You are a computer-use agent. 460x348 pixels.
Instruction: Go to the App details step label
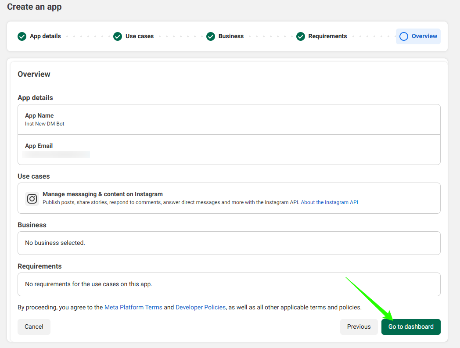(x=45, y=36)
